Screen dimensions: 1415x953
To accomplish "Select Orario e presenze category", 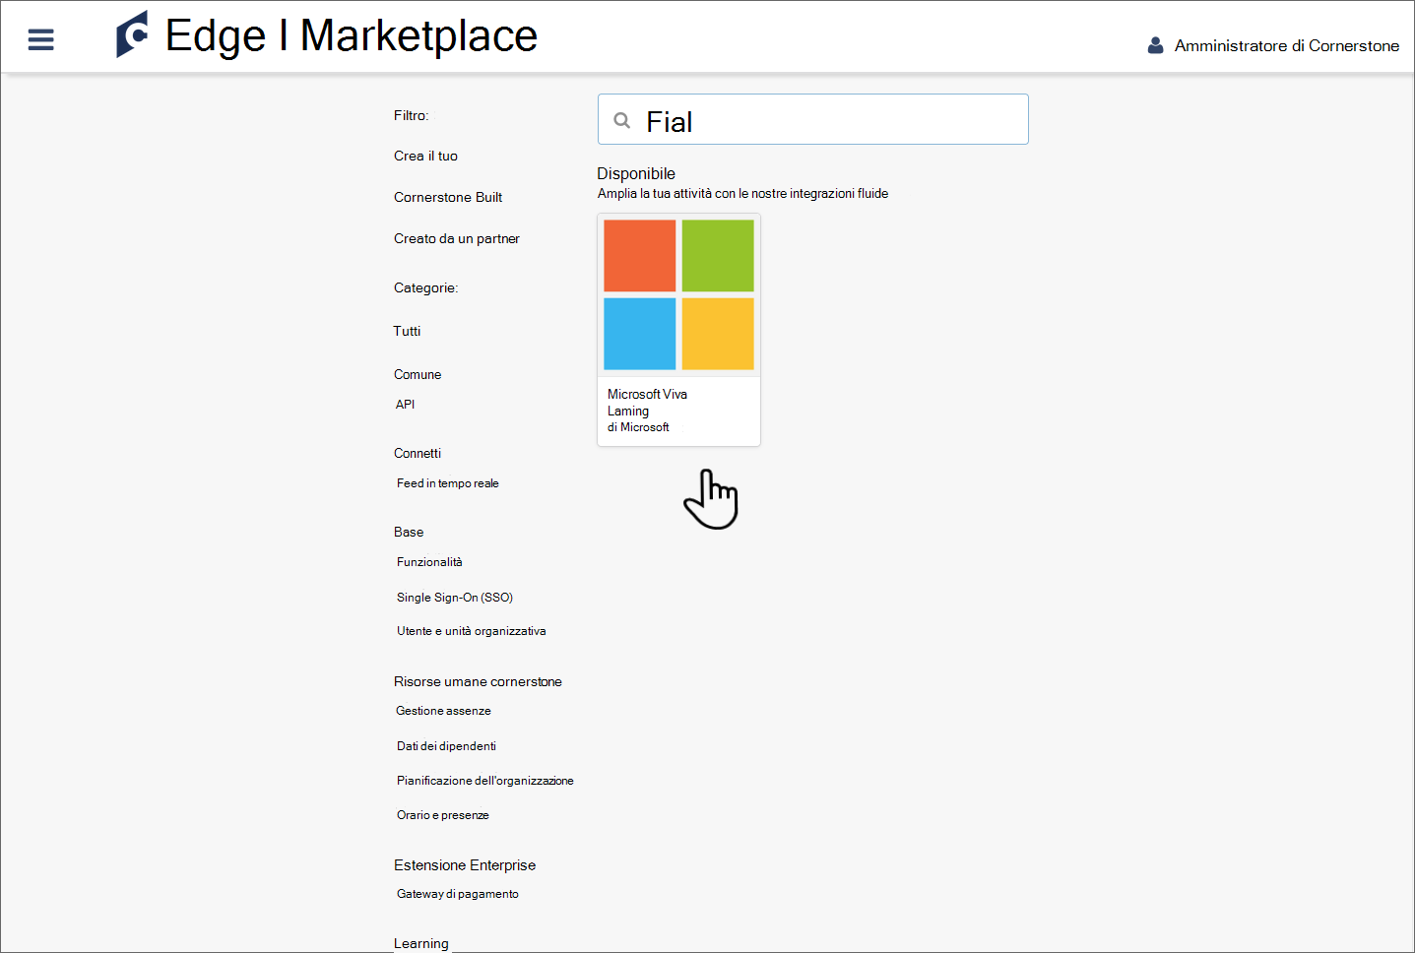I will (442, 814).
